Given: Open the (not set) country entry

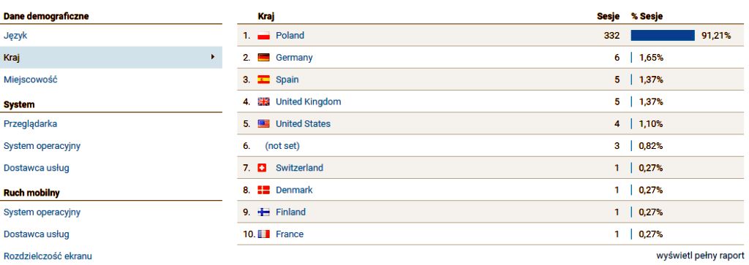Looking at the screenshot, I should click(x=282, y=146).
